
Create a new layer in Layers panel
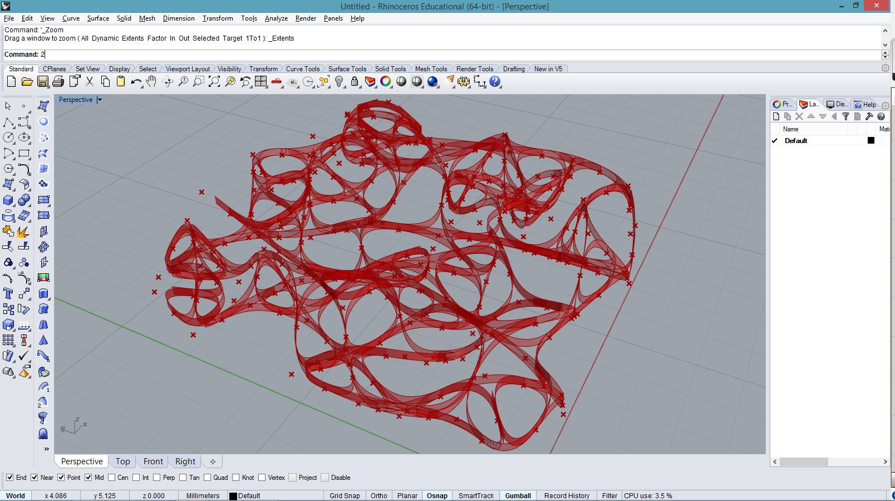point(776,116)
